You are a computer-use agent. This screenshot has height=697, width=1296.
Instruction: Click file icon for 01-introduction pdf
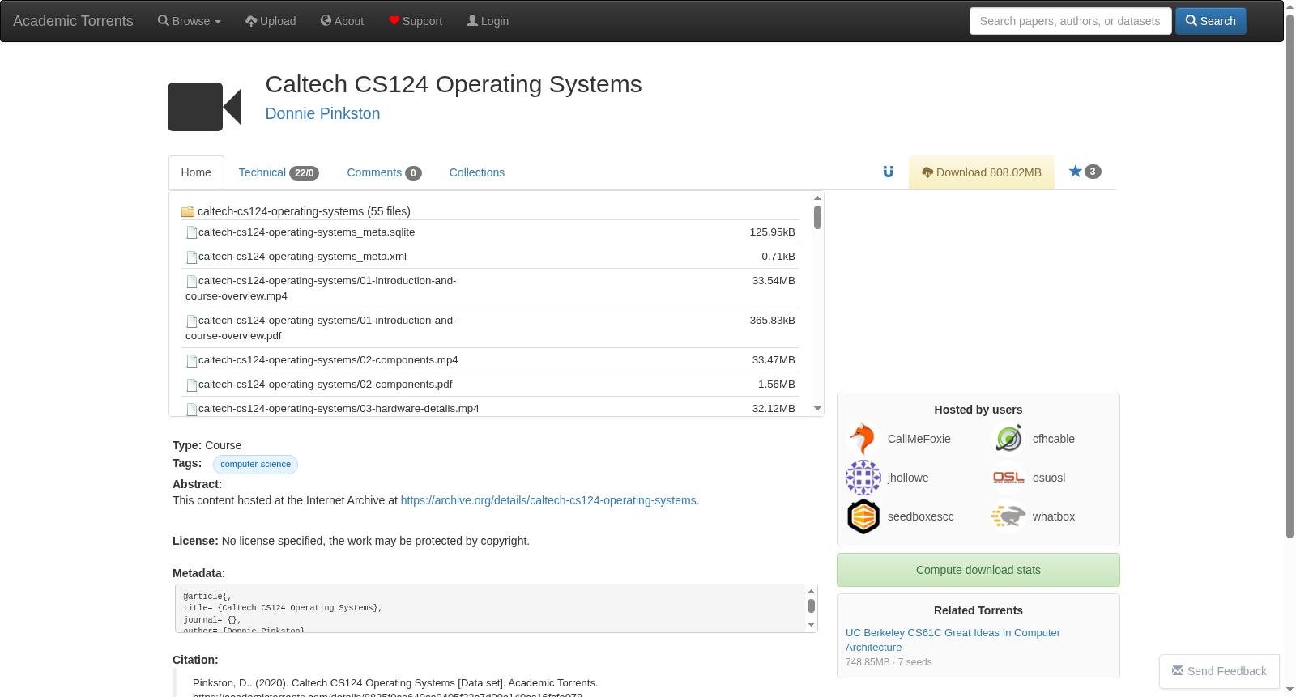(192, 321)
